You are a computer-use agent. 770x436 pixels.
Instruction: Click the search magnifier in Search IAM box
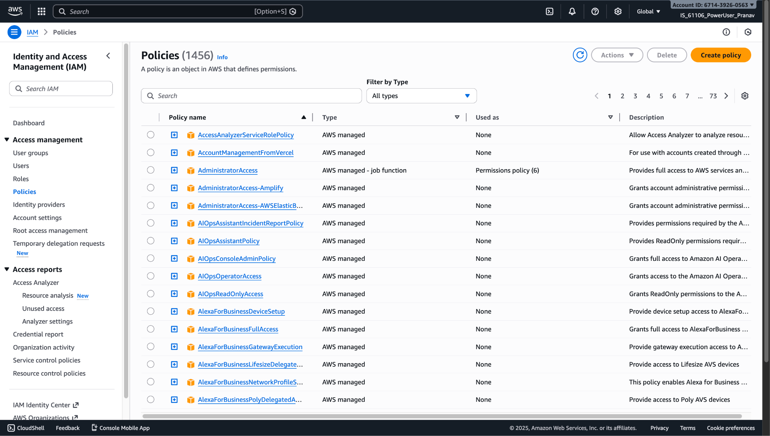pyautogui.click(x=18, y=89)
